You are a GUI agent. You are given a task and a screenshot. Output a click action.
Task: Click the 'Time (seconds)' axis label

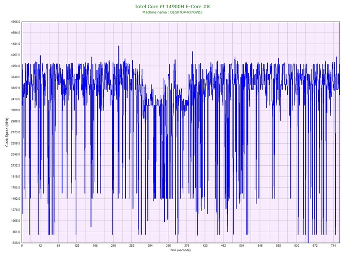click(180, 250)
